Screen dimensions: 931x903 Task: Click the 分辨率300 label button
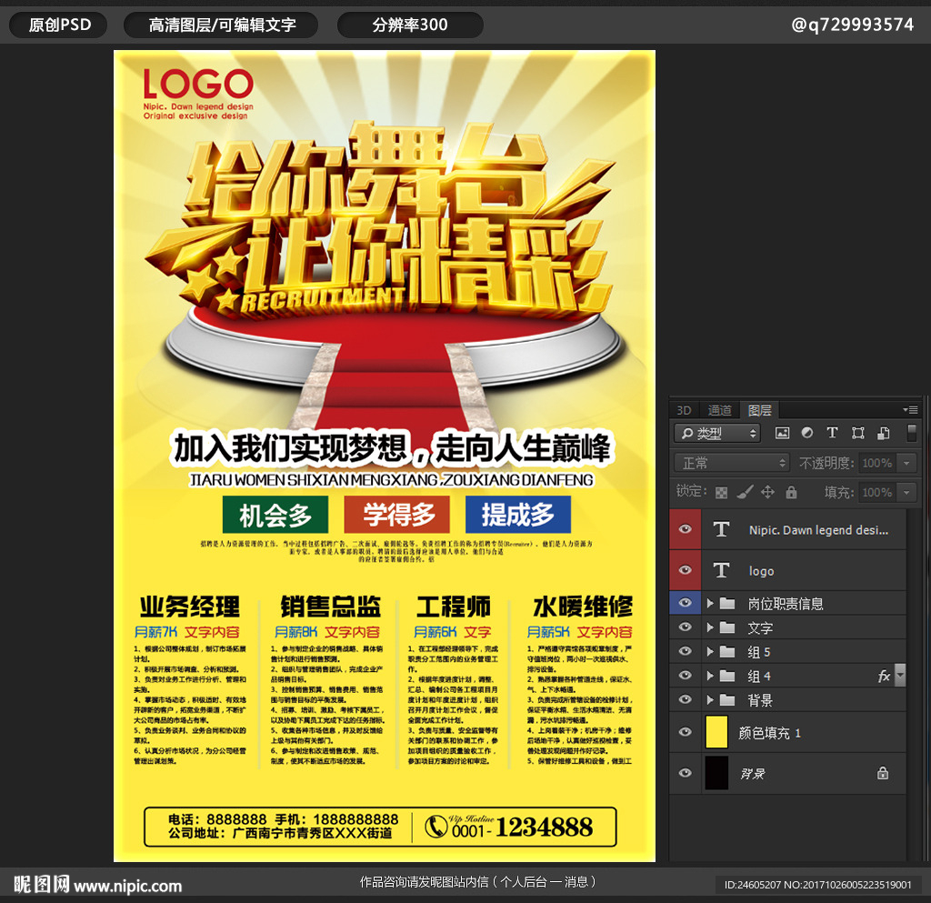click(410, 25)
